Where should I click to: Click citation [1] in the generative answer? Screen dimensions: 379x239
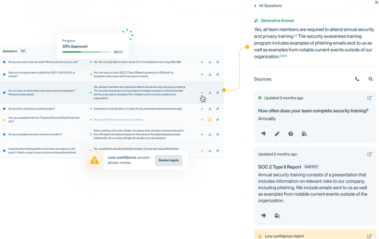(295, 36)
